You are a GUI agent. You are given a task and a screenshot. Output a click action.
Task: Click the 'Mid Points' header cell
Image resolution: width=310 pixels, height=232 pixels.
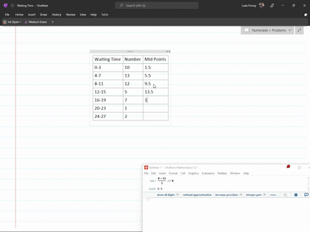coord(156,59)
